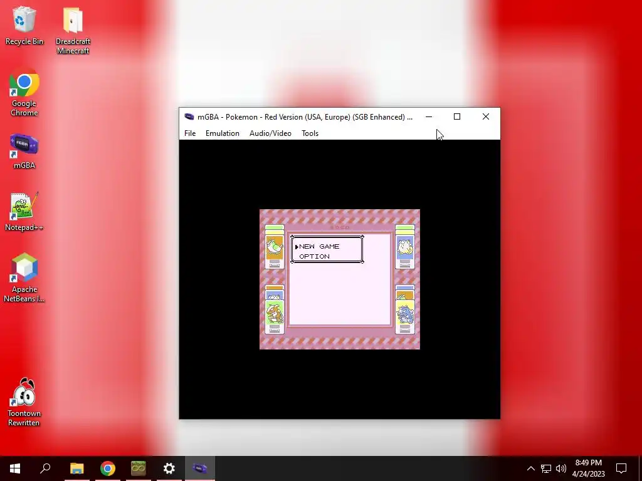Select the Toontown Rewritten desktop shortcut
Screen dimensions: 642x481
24,402
